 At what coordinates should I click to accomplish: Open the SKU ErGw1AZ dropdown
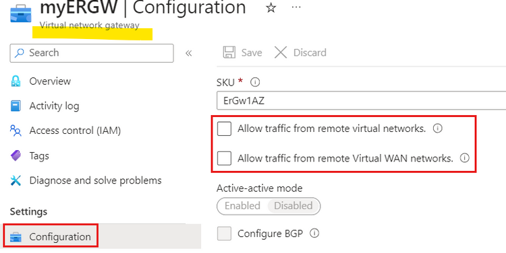[361, 101]
